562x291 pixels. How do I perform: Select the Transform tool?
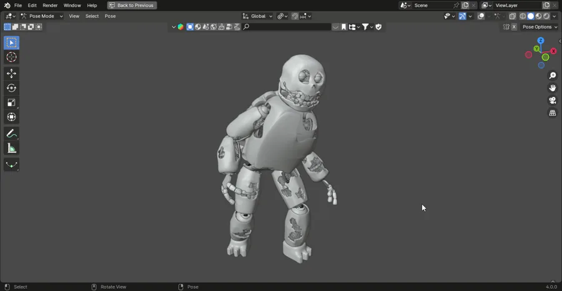11,117
